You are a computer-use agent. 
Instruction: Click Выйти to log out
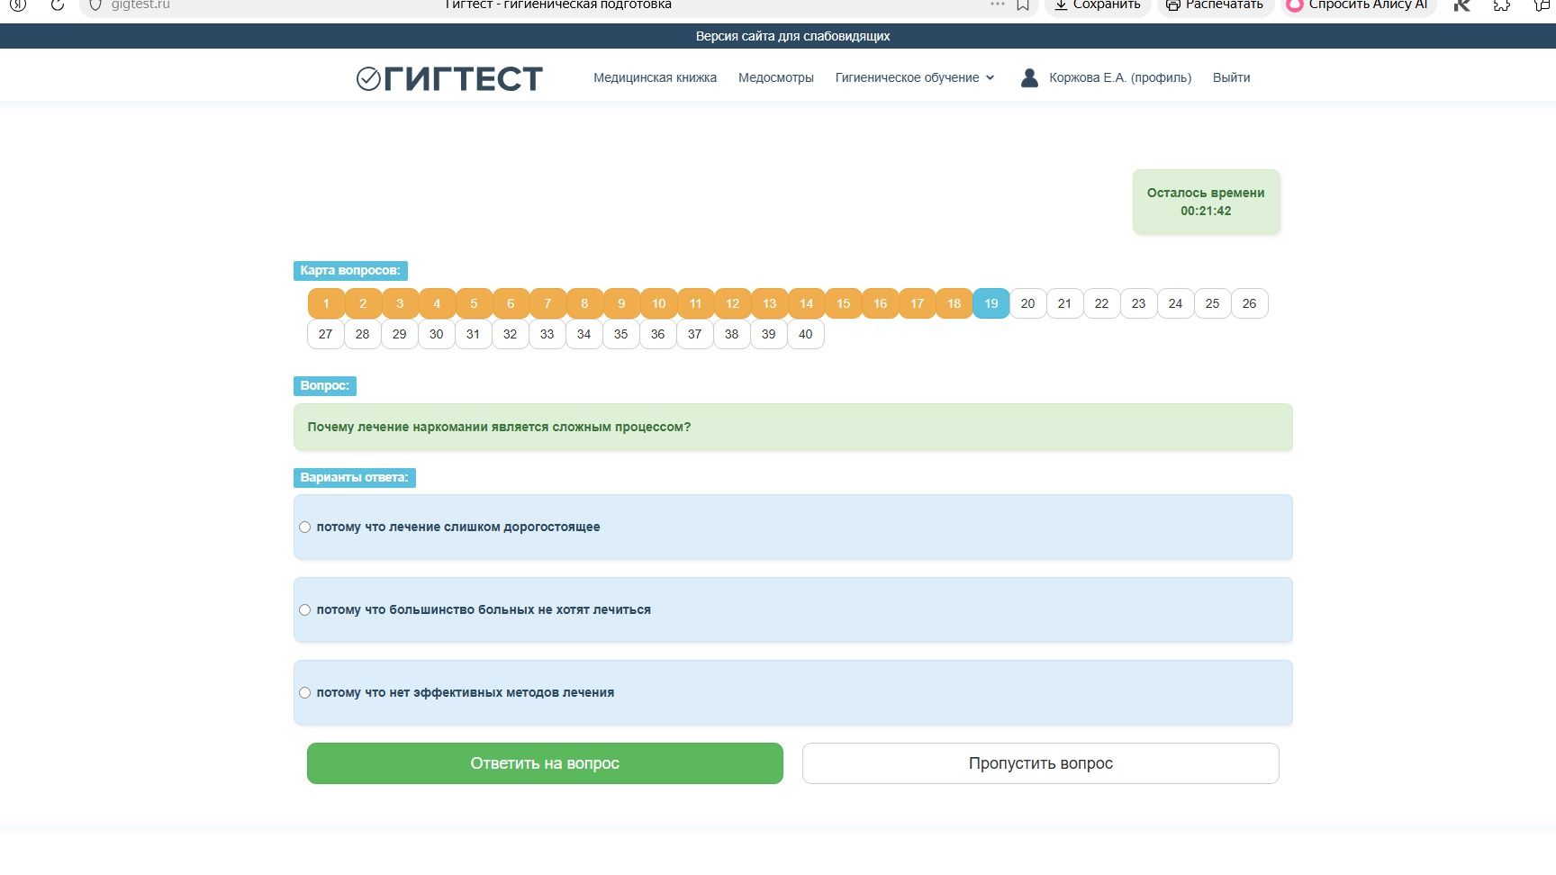pyautogui.click(x=1231, y=78)
